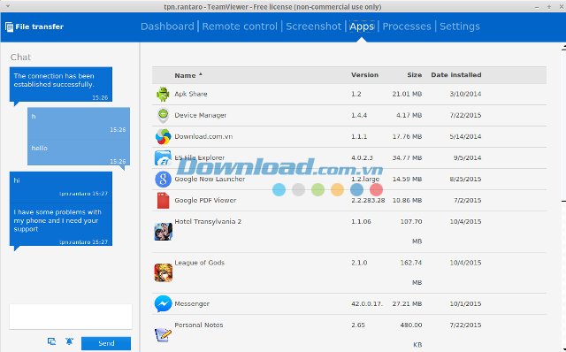This screenshot has height=352, width=566.
Task: Open the Remote control tab
Action: pos(240,27)
